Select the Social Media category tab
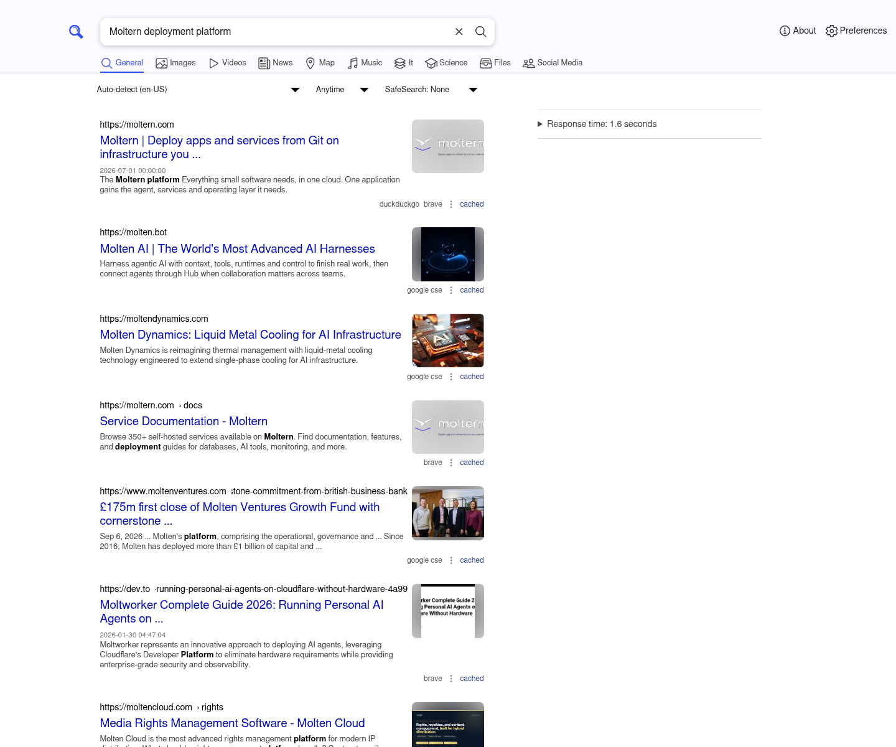Image resolution: width=896 pixels, height=747 pixels. click(x=553, y=63)
